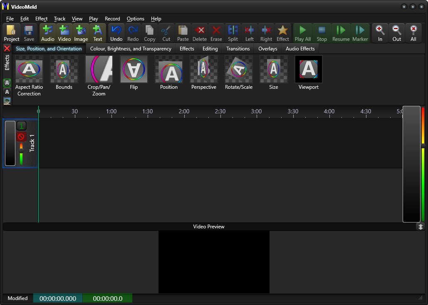Choose the Rotate/Scale effect

click(x=239, y=73)
